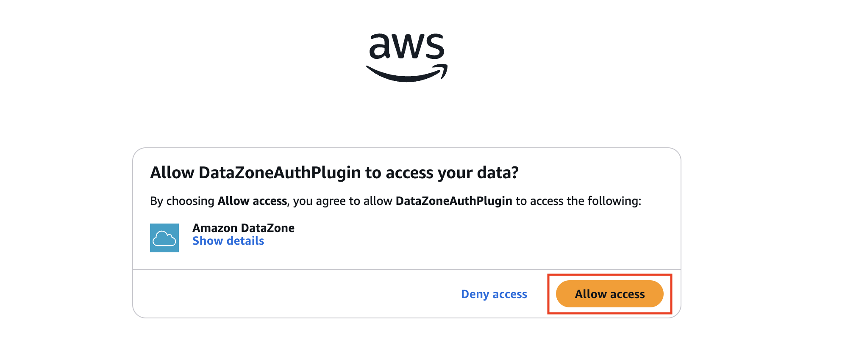Image resolution: width=845 pixels, height=337 pixels.
Task: Tap the aws wordmark above the dialog
Action: coord(406,47)
